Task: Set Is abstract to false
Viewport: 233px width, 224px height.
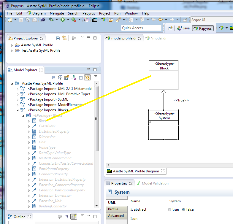Action: coord(183,209)
